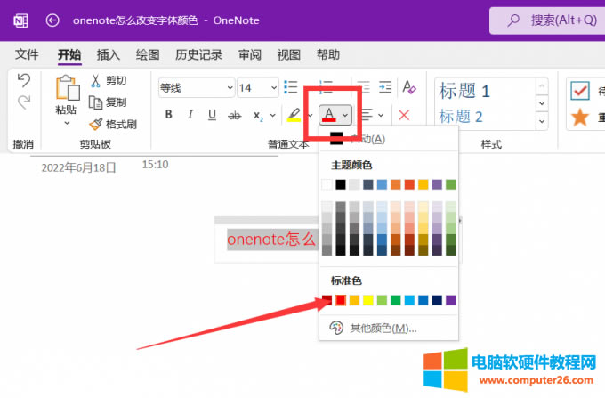
Task: Click the back arrow in title bar
Action: pos(52,20)
